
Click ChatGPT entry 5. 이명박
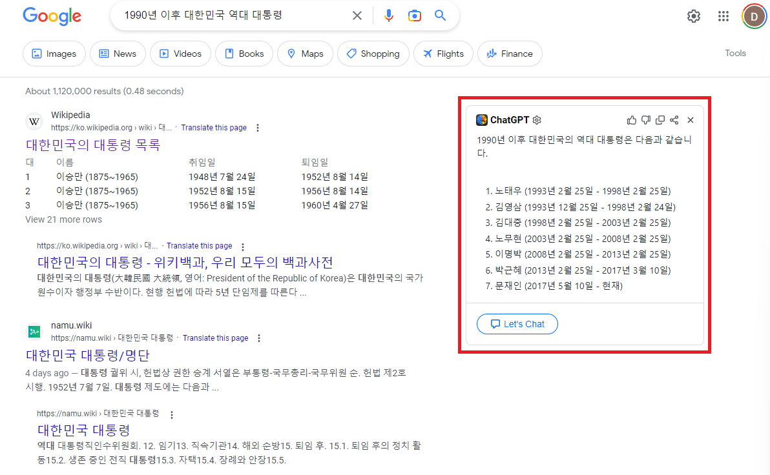point(578,254)
